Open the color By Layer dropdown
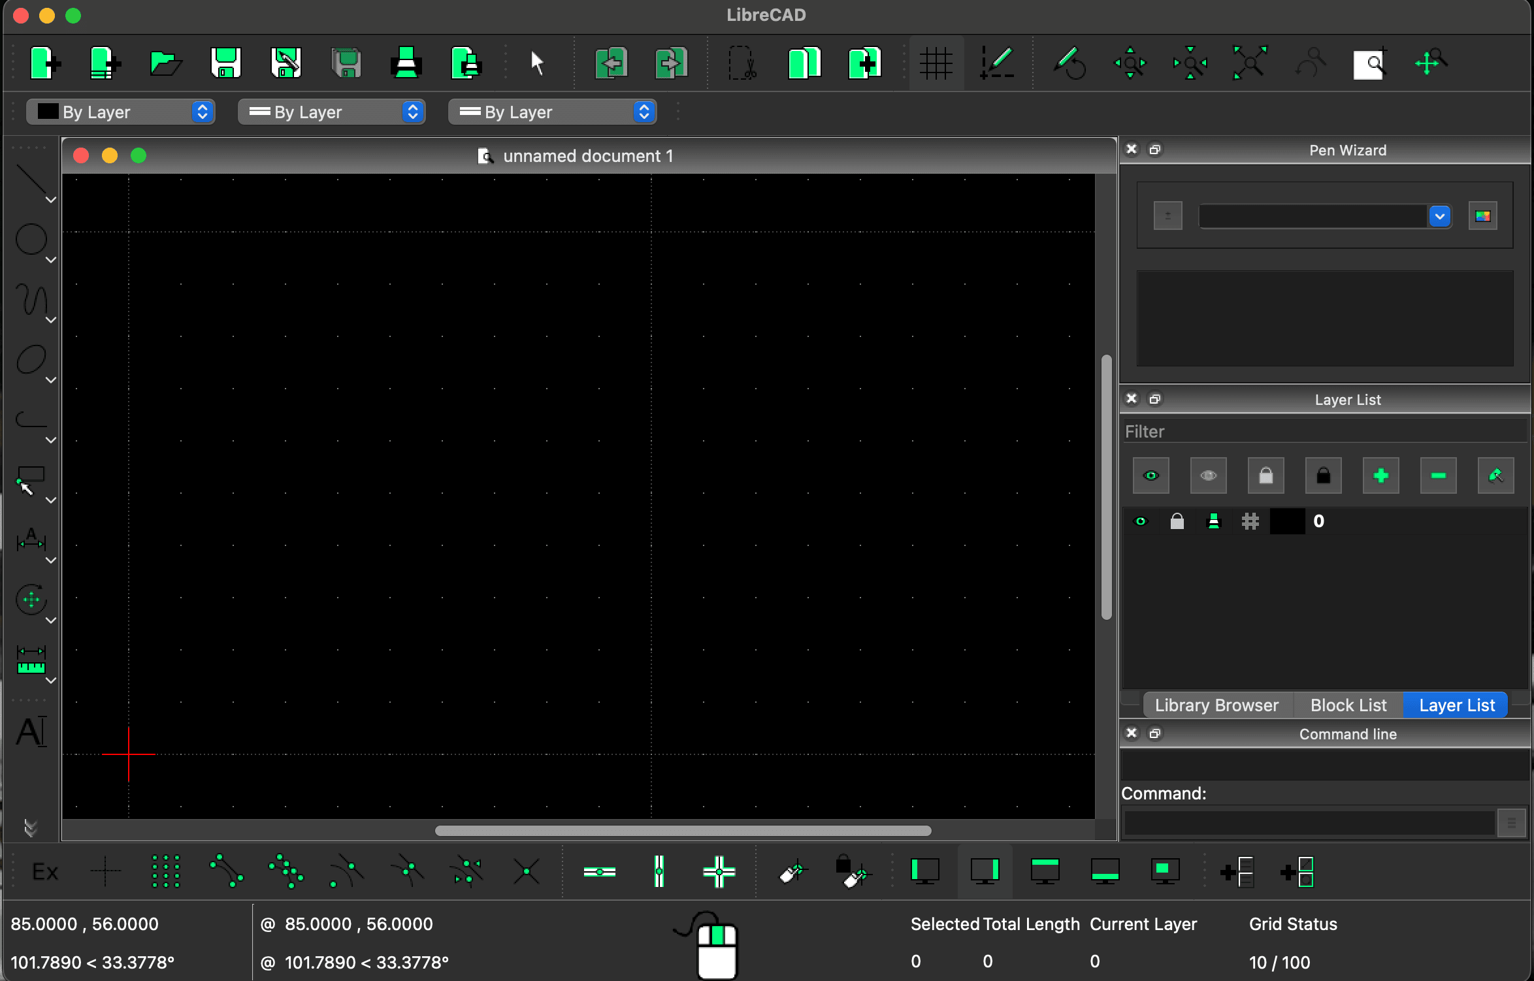The height and width of the screenshot is (981, 1534). (121, 112)
